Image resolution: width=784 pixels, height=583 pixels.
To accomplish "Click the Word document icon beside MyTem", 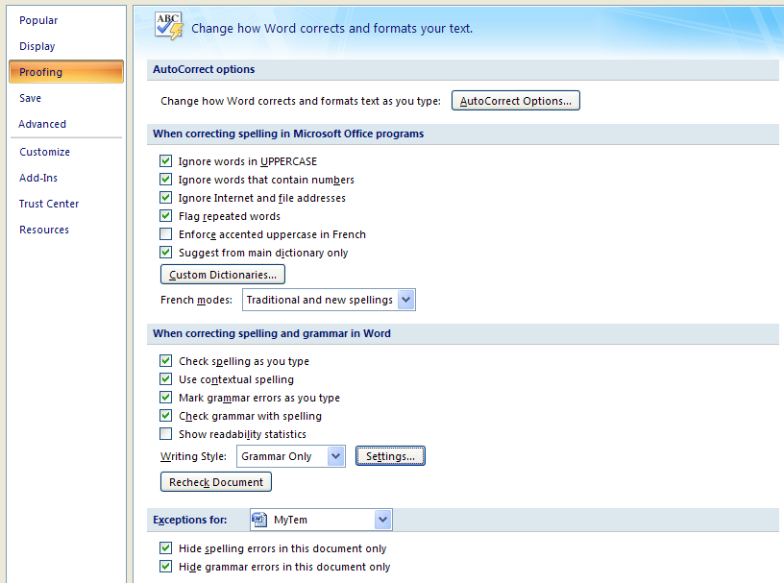I will point(259,520).
